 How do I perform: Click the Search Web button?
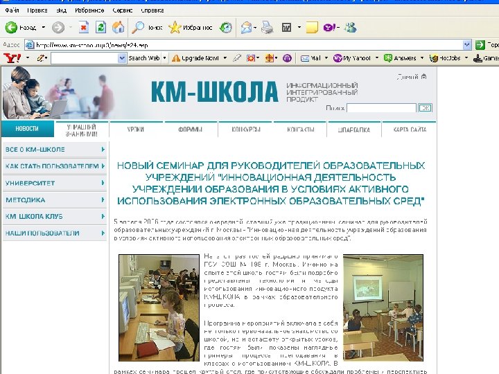(144, 58)
